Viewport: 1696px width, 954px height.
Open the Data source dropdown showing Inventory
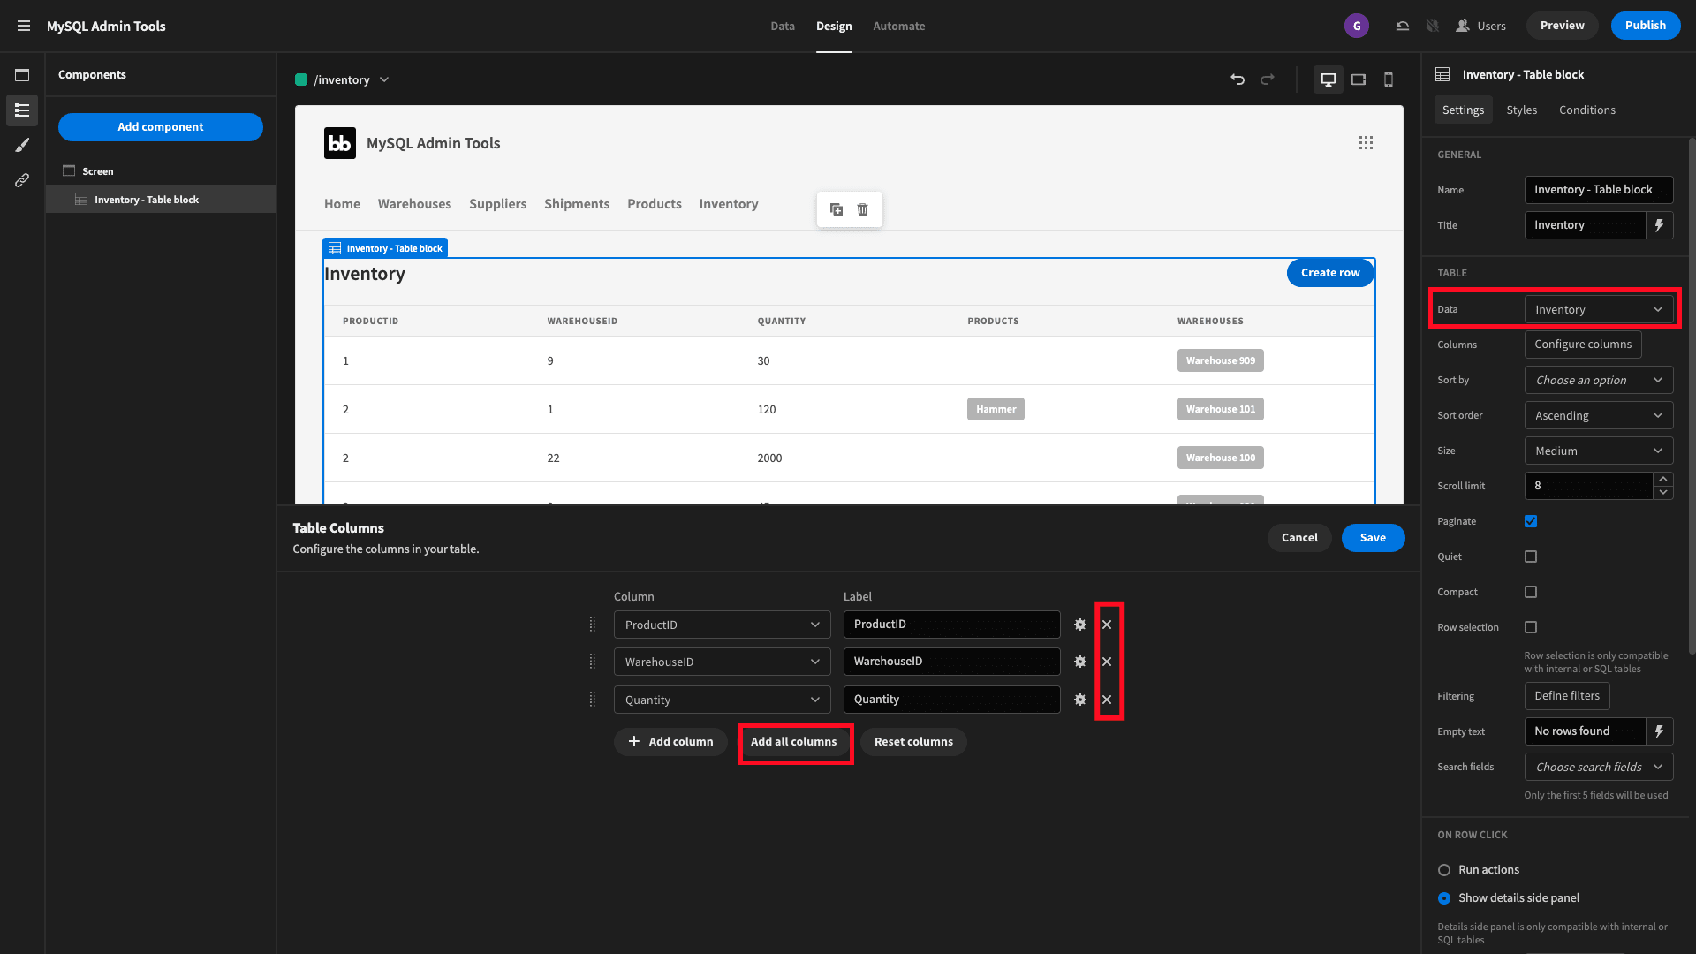tap(1599, 309)
